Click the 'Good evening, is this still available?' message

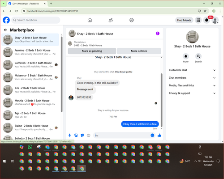[97, 83]
